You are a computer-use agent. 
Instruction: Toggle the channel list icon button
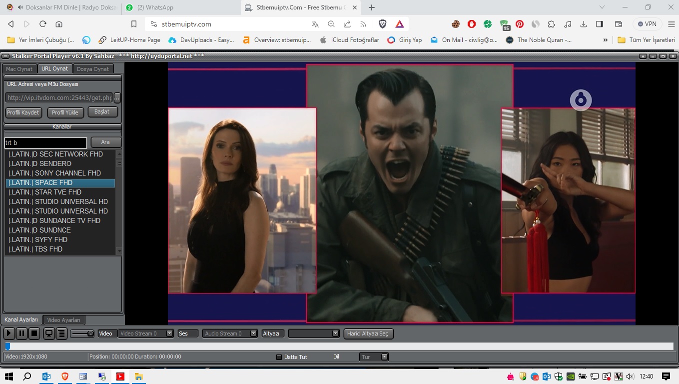coord(61,333)
